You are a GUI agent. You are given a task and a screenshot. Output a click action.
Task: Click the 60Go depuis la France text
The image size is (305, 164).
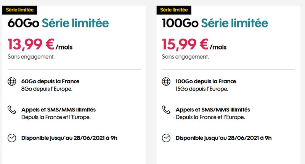coord(50,81)
